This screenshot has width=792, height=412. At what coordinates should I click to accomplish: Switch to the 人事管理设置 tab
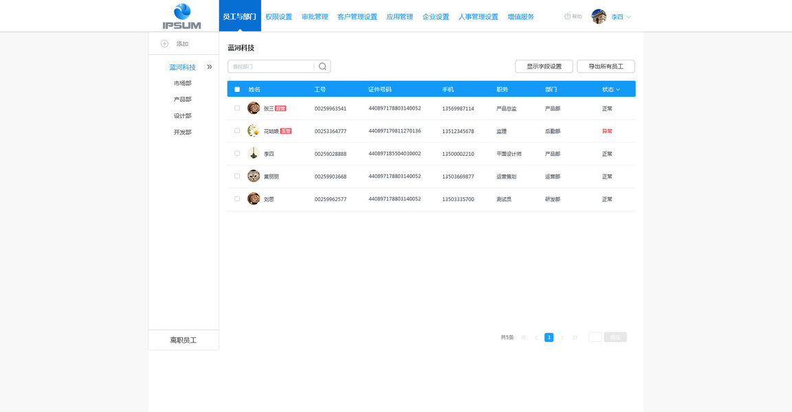[x=478, y=16]
